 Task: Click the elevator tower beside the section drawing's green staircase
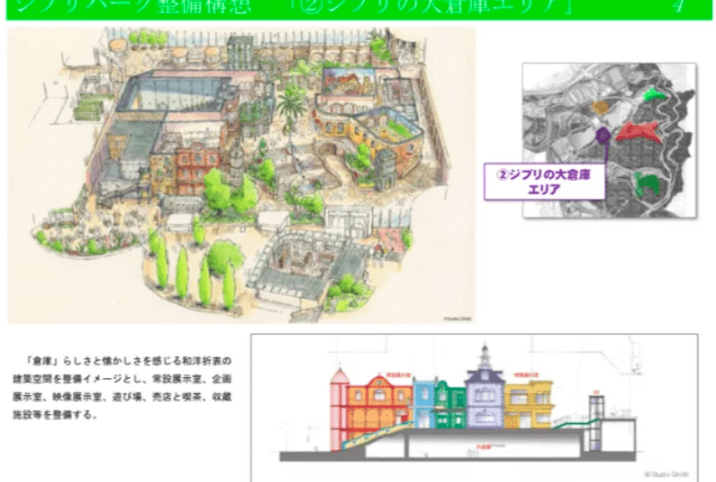coord(596,422)
